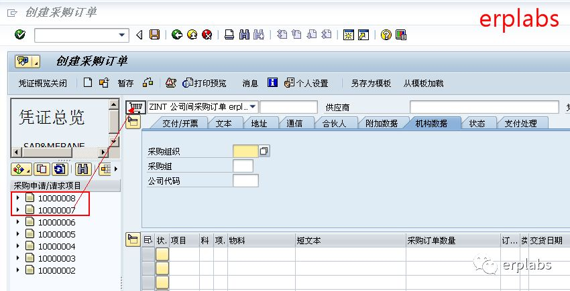Click the yellow Exit arrow icon
Image resolution: width=570 pixels, height=291 pixels.
[x=192, y=35]
